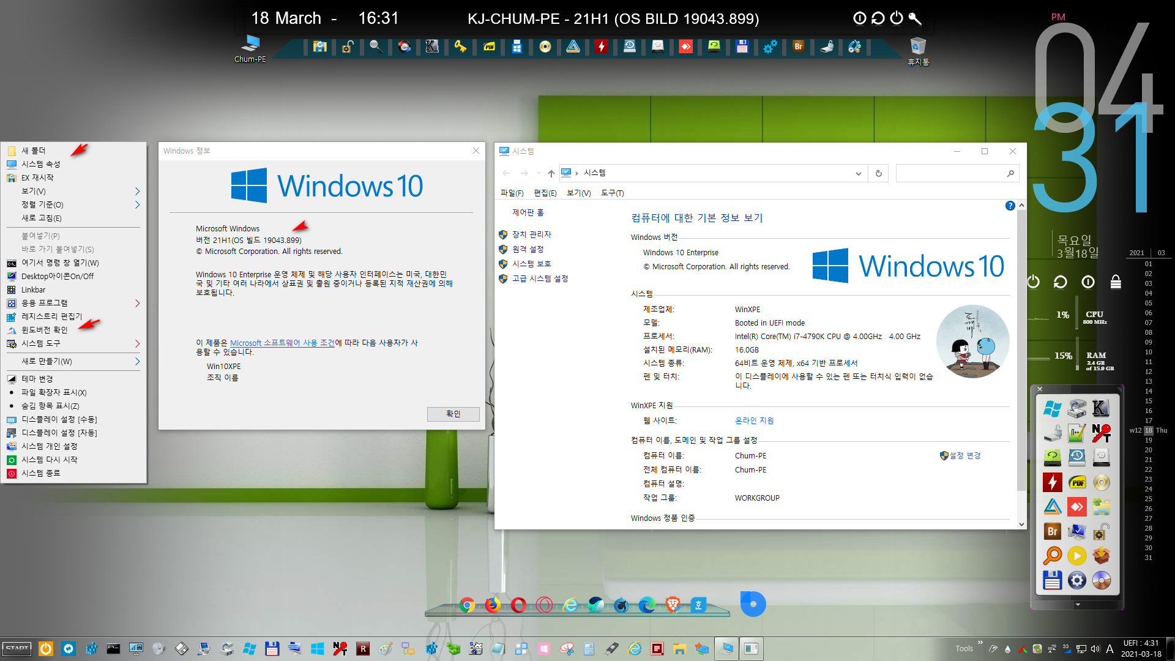Click the user avatar picture in 시스템 window
Screen dimensions: 1175x661
coord(972,342)
